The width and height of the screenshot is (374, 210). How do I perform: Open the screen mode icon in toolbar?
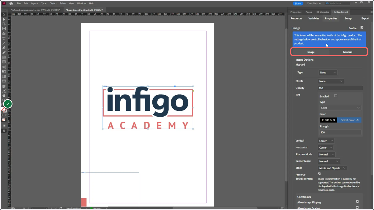(x=4, y=131)
